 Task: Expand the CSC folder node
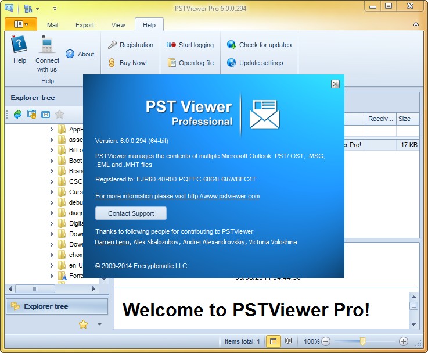click(52, 181)
